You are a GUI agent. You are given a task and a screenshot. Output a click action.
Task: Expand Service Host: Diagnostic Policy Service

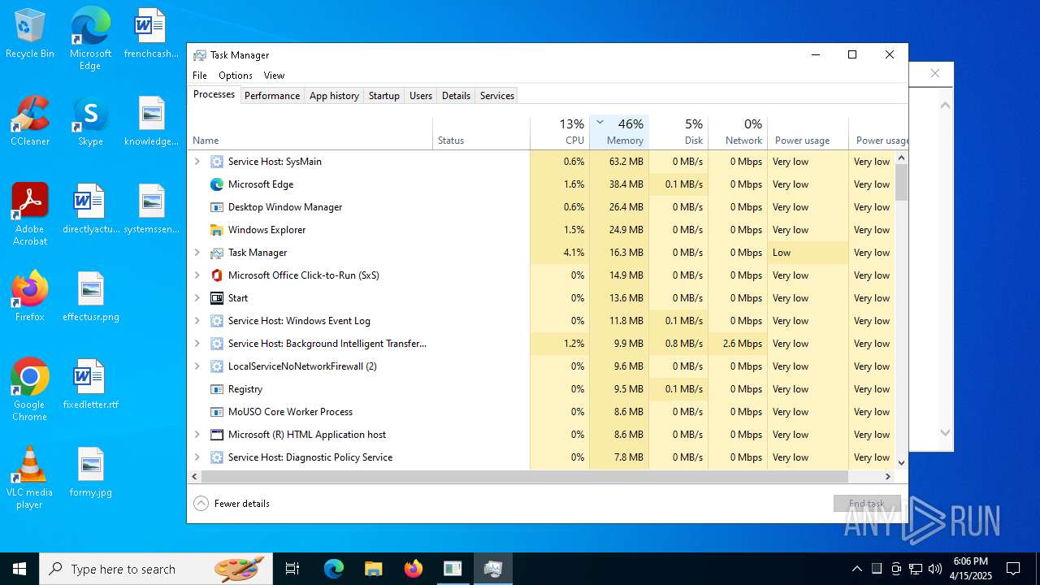(197, 457)
